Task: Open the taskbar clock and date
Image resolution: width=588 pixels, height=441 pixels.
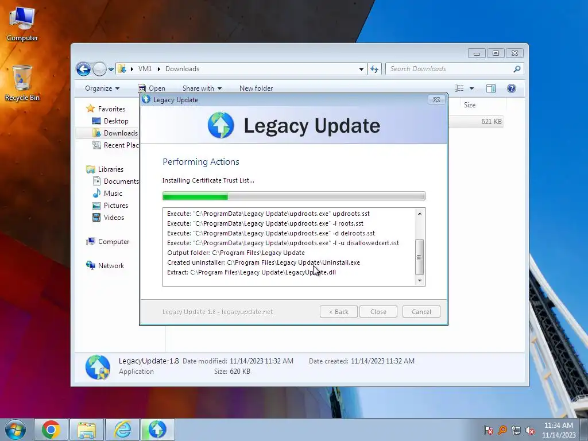Action: tap(559, 430)
